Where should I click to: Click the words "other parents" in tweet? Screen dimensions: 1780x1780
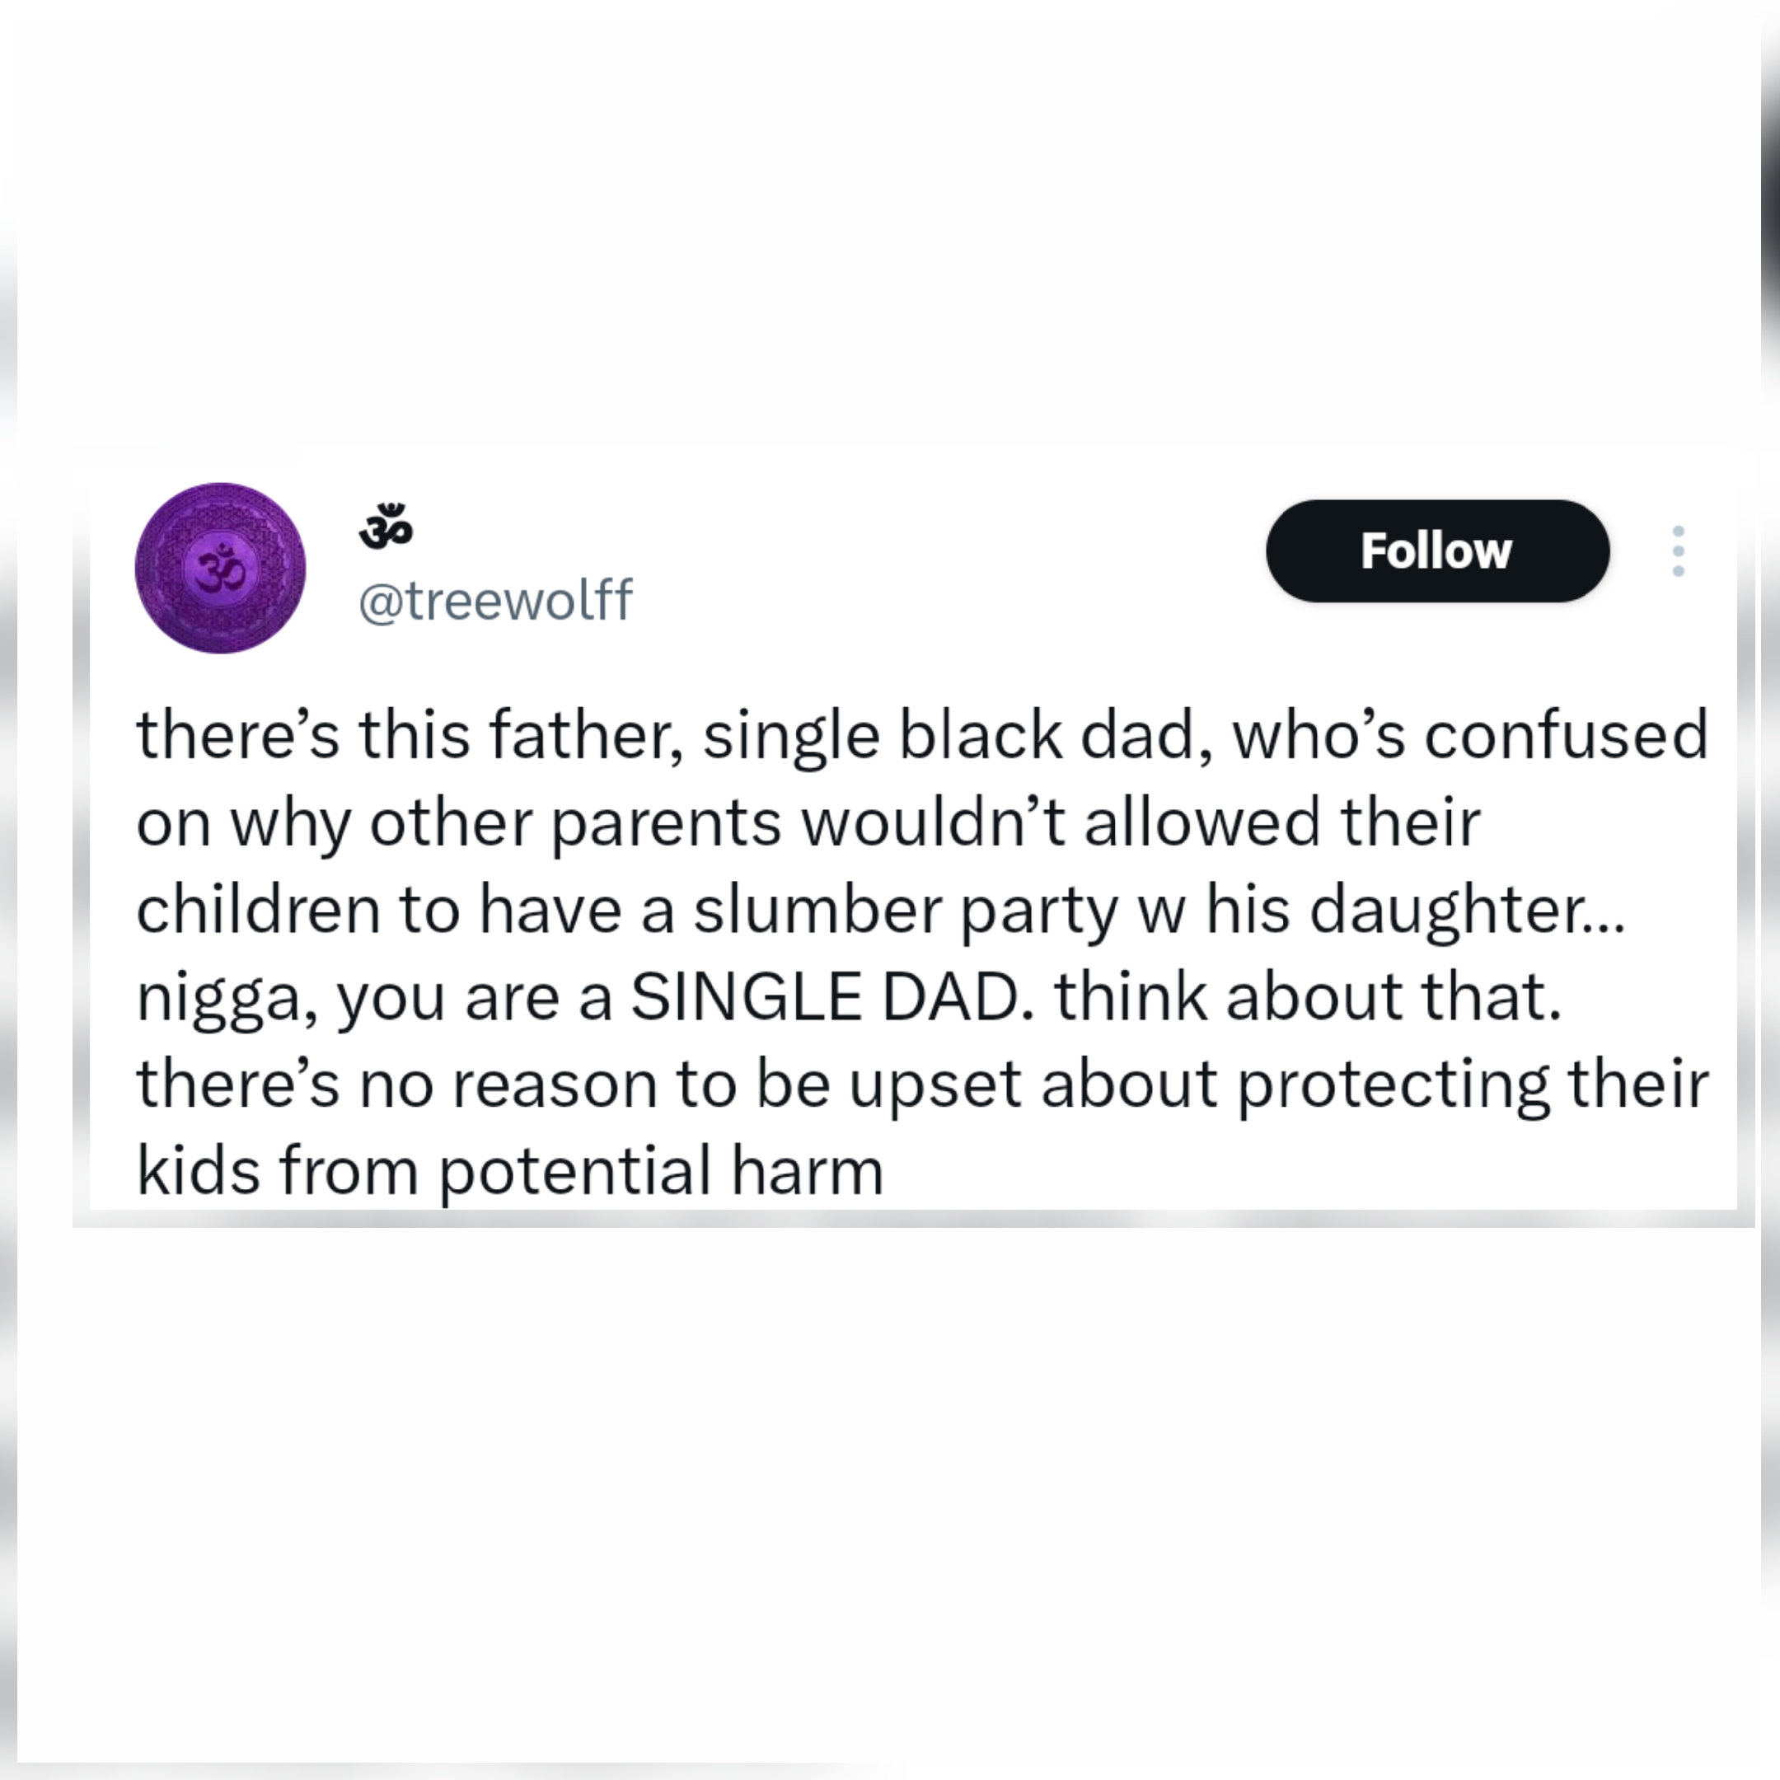point(575,822)
